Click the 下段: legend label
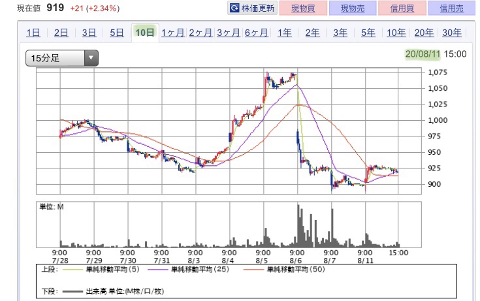Viewport: 480px width, 301px height. [x=49, y=291]
